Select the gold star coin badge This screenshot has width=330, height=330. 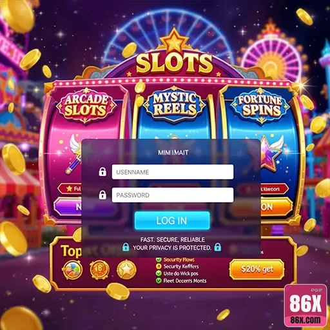coord(126,269)
